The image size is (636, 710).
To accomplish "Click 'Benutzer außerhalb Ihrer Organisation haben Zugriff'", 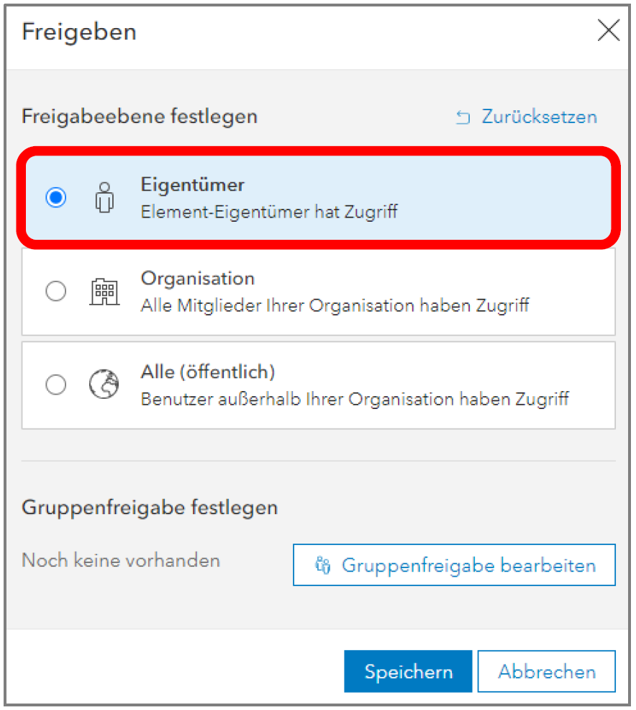I will tap(355, 399).
